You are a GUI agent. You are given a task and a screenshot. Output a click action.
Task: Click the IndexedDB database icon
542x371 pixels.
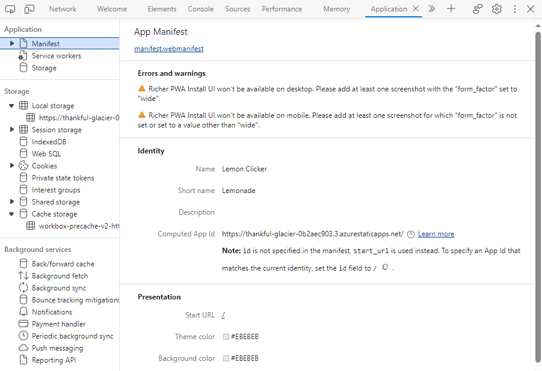[x=23, y=142]
